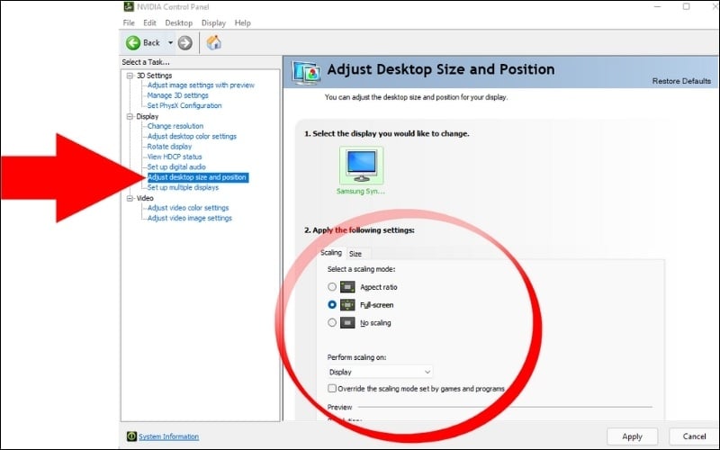Collapse the Video tree node
This screenshot has height=450, width=720.
click(130, 198)
